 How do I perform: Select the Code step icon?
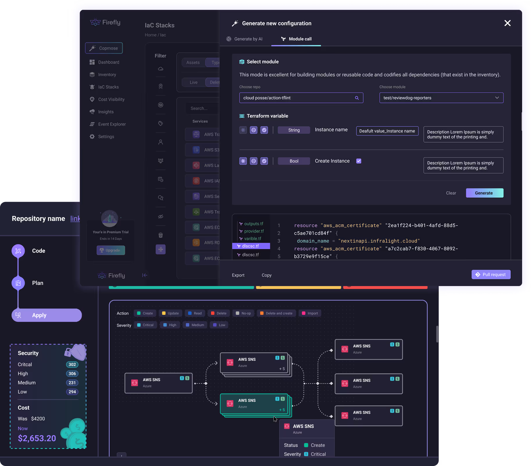tap(18, 251)
